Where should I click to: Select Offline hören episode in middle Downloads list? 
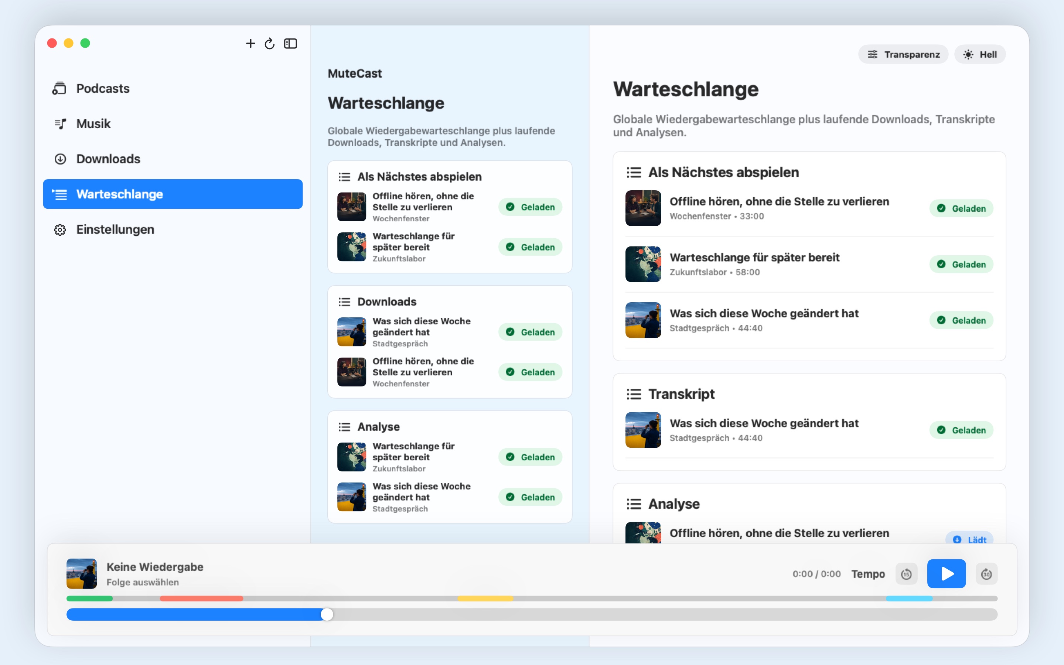tap(423, 366)
